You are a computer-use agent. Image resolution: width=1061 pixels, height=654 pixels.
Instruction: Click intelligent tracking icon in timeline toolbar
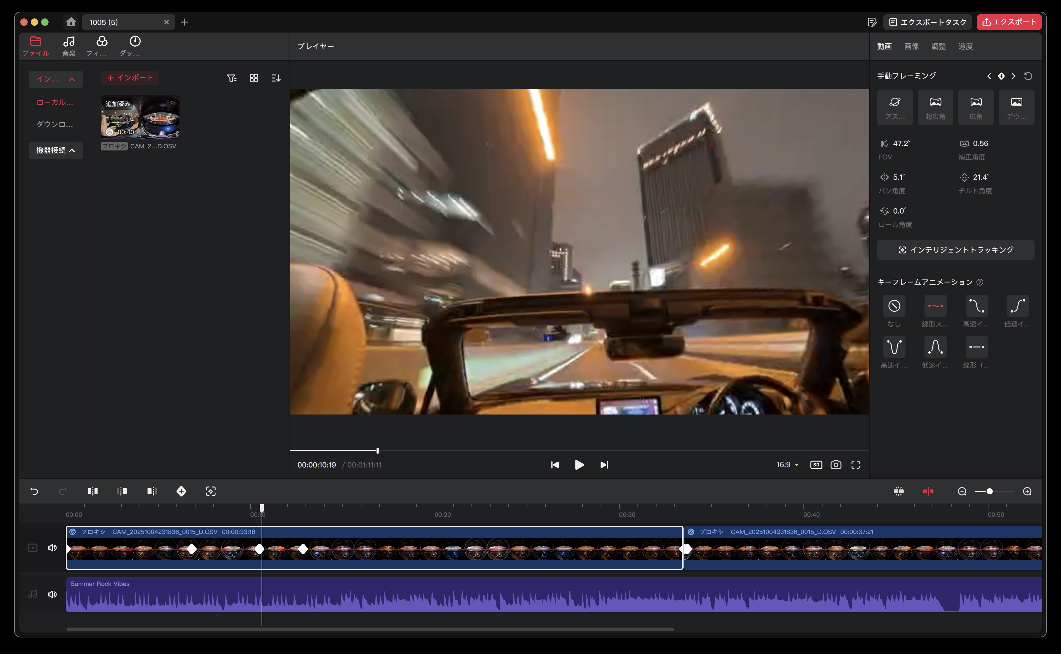(211, 491)
